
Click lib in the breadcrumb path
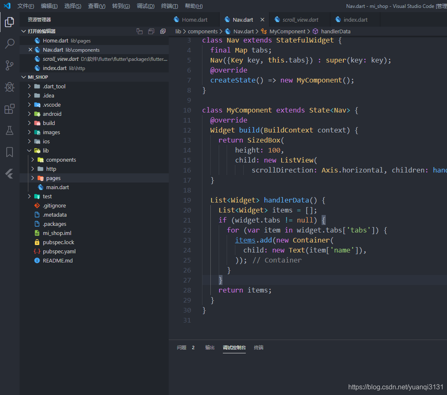click(178, 31)
